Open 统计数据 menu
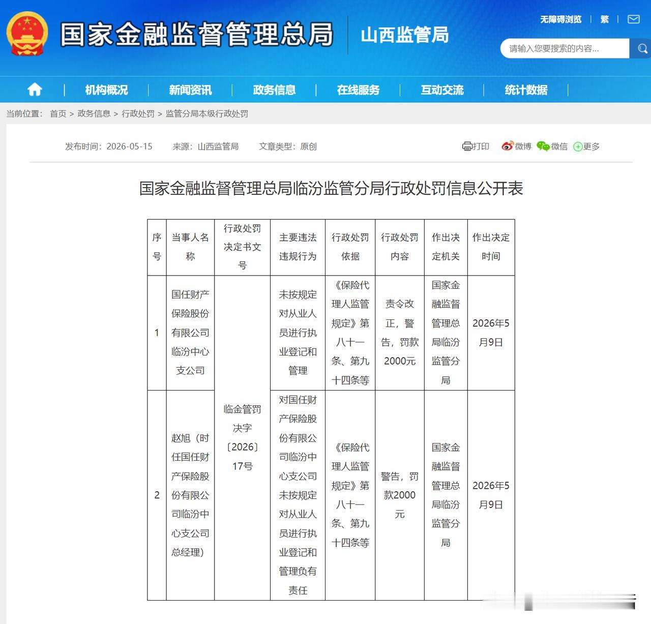 click(x=526, y=90)
